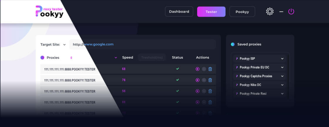Click the pink power icon
Image resolution: width=329 pixels, height=127 pixels.
(x=291, y=12)
